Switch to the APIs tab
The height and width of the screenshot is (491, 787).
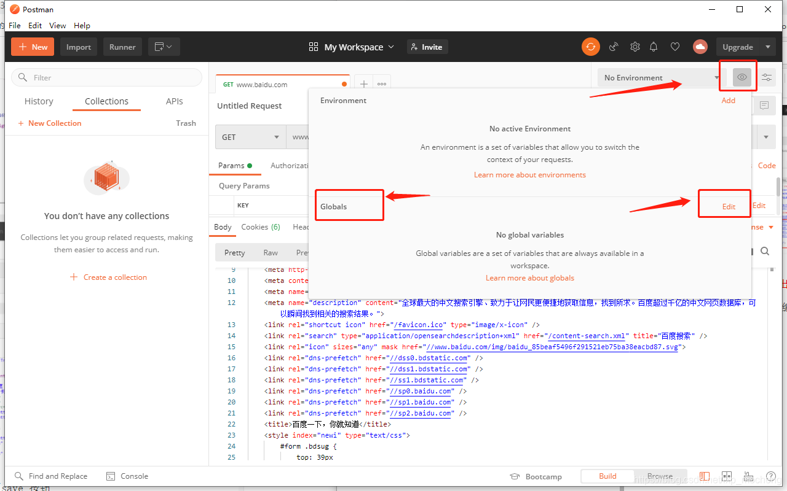(x=175, y=101)
